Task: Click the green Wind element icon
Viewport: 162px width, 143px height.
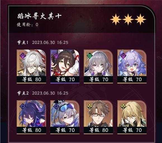Action: point(90,56)
